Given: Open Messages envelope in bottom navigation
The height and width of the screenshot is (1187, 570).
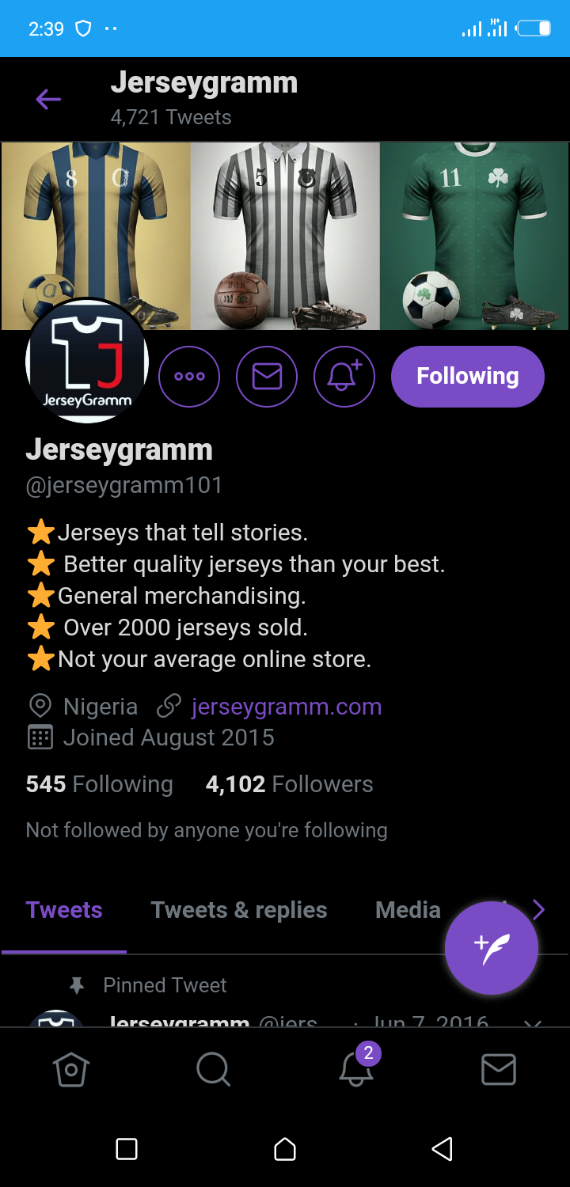Looking at the screenshot, I should coord(499,1070).
